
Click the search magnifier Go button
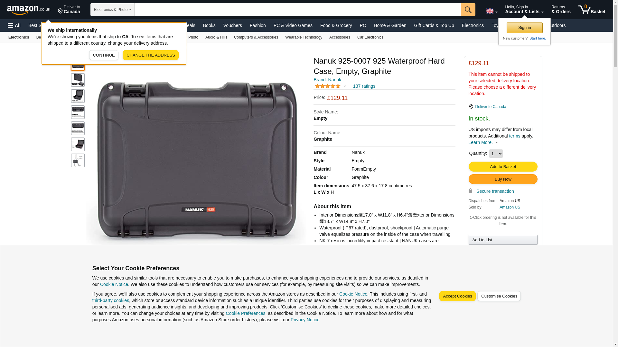(468, 10)
